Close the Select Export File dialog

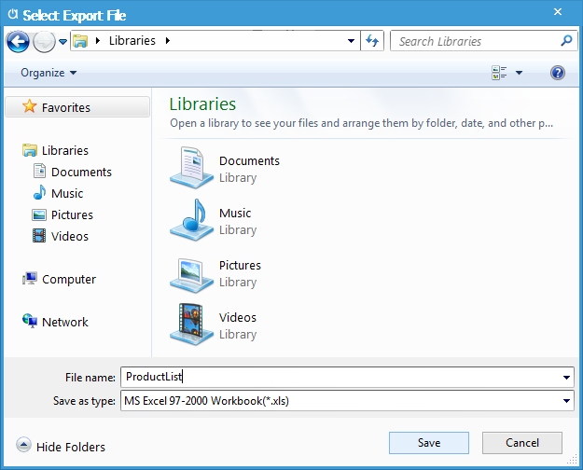point(557,12)
